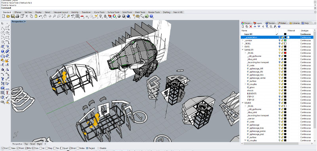This screenshot has width=317, height=151.
Task: Select the Polyline tool in the left toolbar
Action: click(3, 28)
